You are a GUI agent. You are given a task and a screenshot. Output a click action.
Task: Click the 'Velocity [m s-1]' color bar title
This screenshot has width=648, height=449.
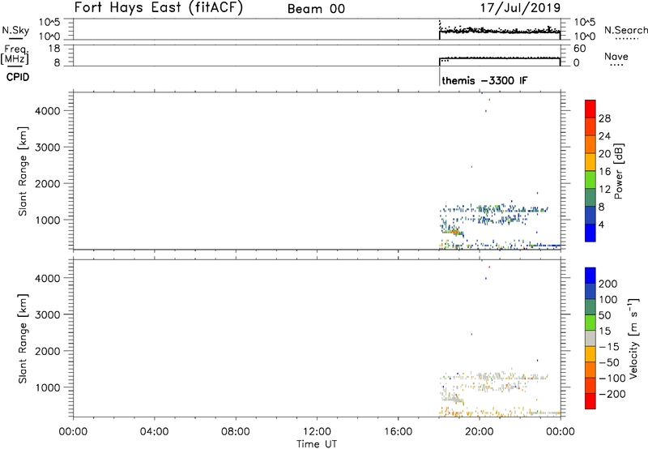point(633,338)
